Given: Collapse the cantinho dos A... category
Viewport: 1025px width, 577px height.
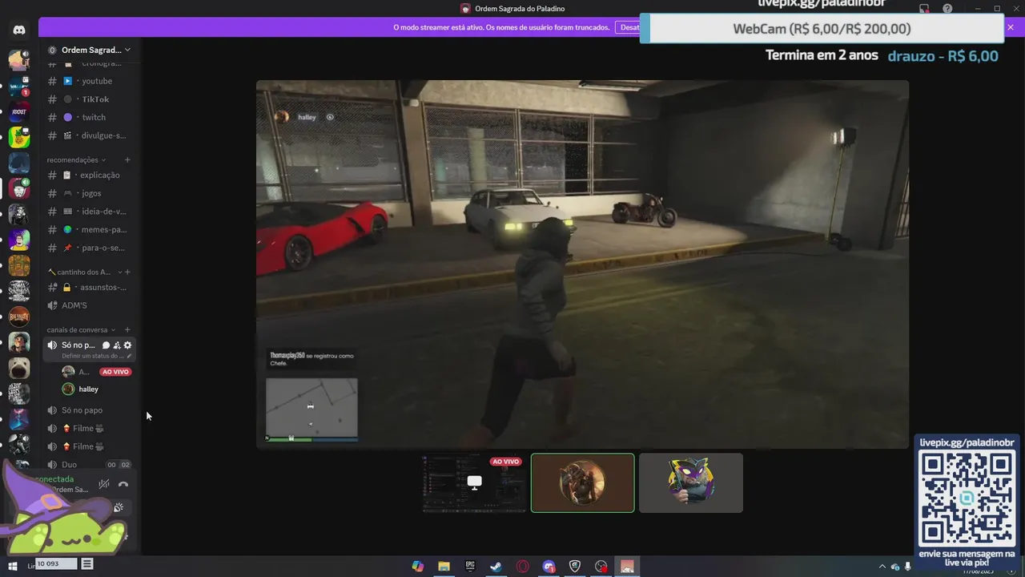Looking at the screenshot, I should click(x=84, y=272).
